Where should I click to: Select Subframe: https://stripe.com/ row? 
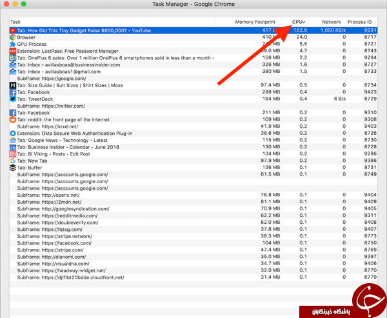pyautogui.click(x=193, y=250)
